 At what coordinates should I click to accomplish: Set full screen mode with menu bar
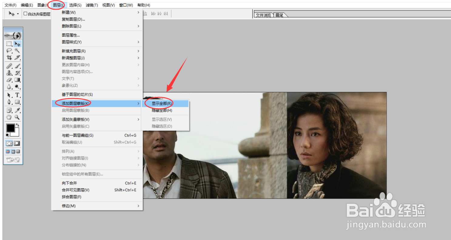coord(13,152)
